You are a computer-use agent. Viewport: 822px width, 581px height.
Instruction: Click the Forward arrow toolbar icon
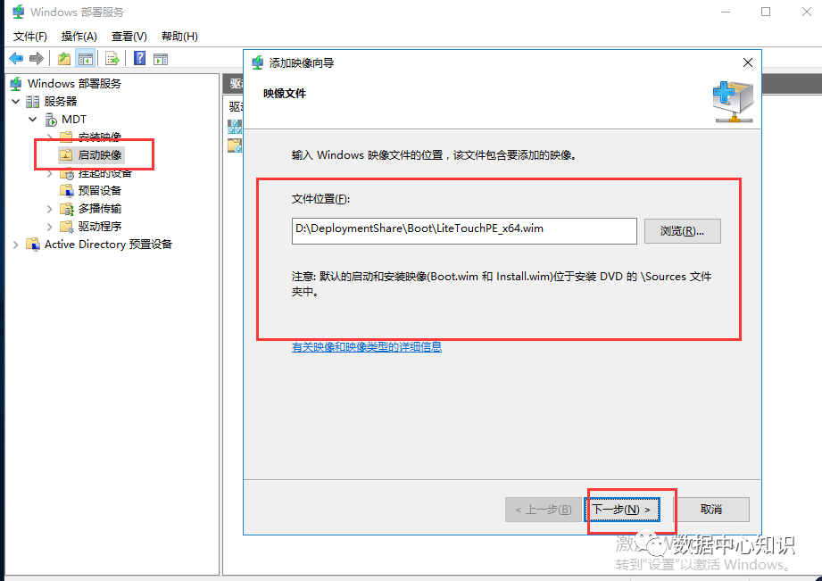click(37, 58)
